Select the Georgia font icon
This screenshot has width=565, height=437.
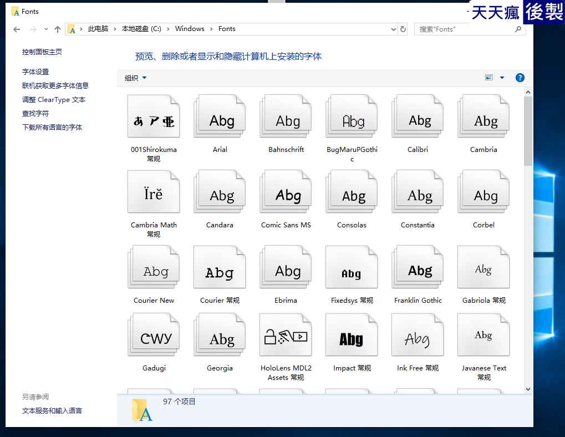(220, 335)
